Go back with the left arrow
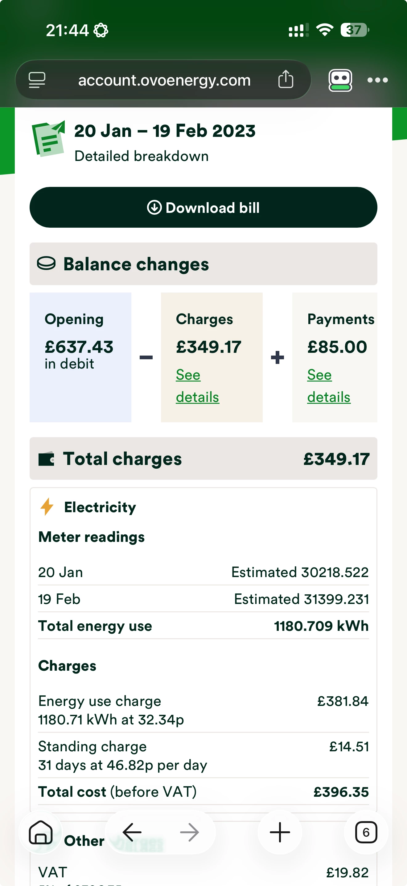Image resolution: width=407 pixels, height=886 pixels. coord(132,832)
